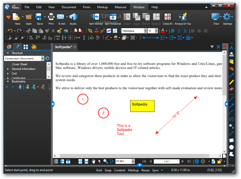The height and width of the screenshot is (179, 241).
Task: Open the Construction Documents dropdown
Action: [42, 58]
